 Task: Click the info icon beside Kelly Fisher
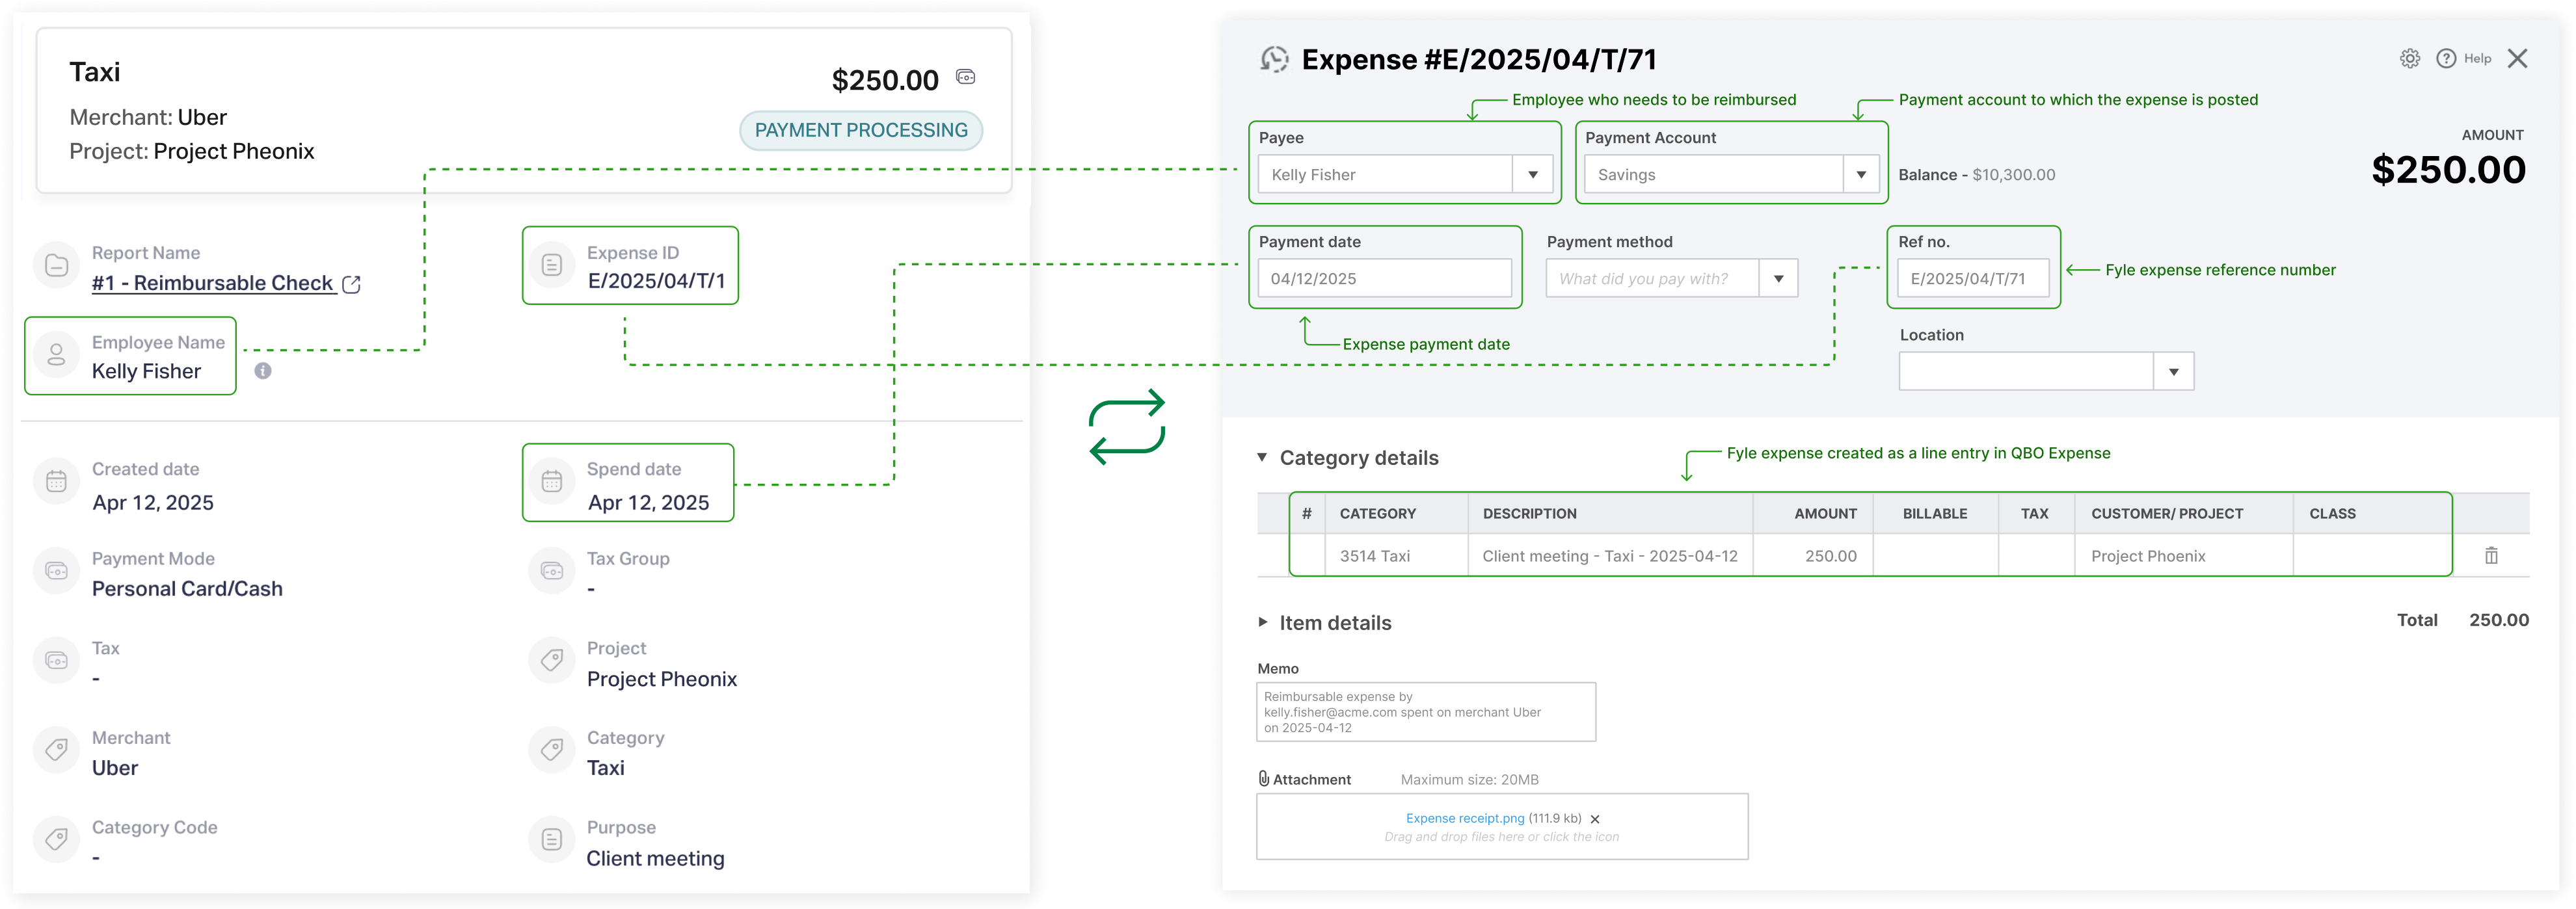click(264, 371)
